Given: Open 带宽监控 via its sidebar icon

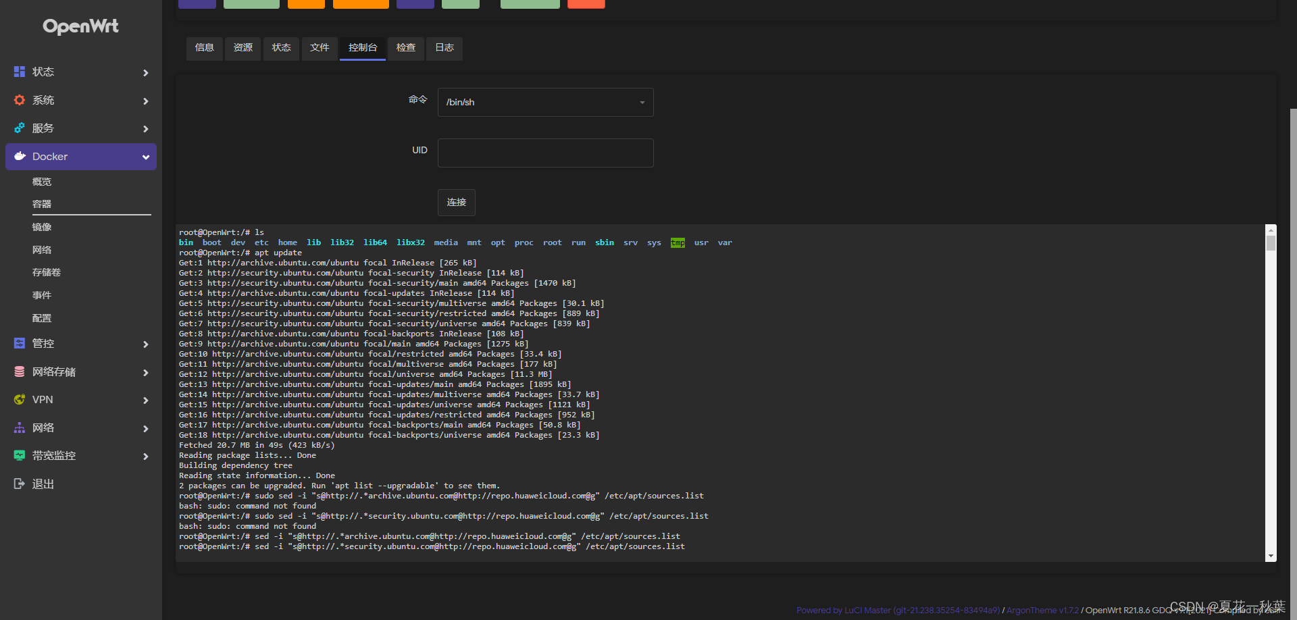Looking at the screenshot, I should tap(19, 455).
